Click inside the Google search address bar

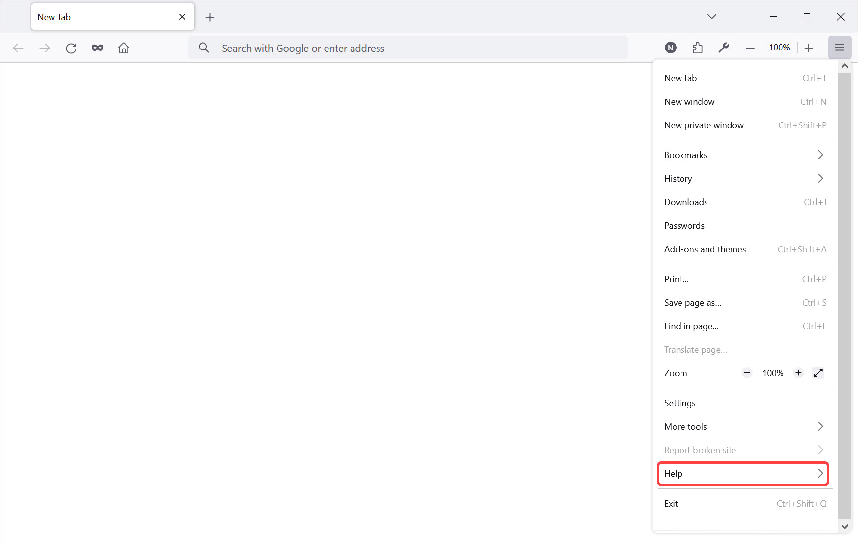tap(407, 48)
